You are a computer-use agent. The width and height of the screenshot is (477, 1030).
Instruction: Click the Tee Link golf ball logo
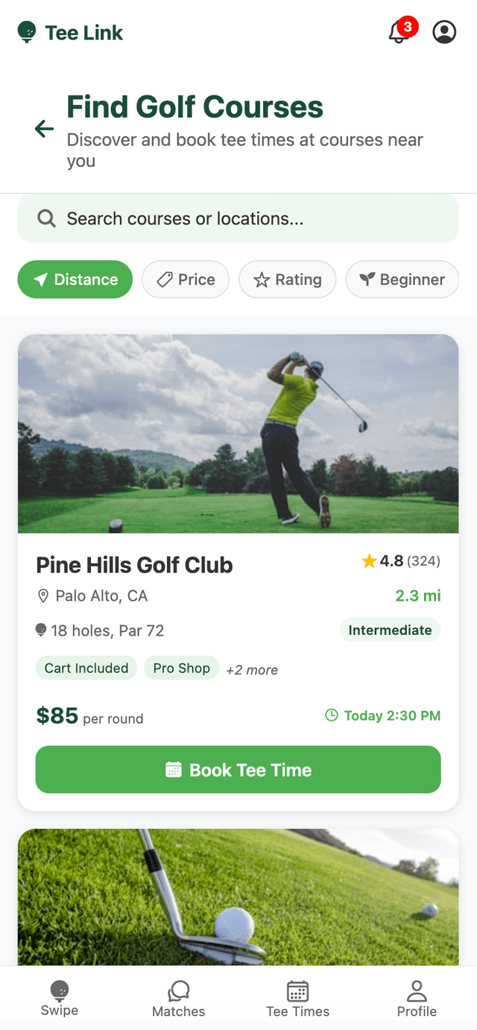[27, 32]
